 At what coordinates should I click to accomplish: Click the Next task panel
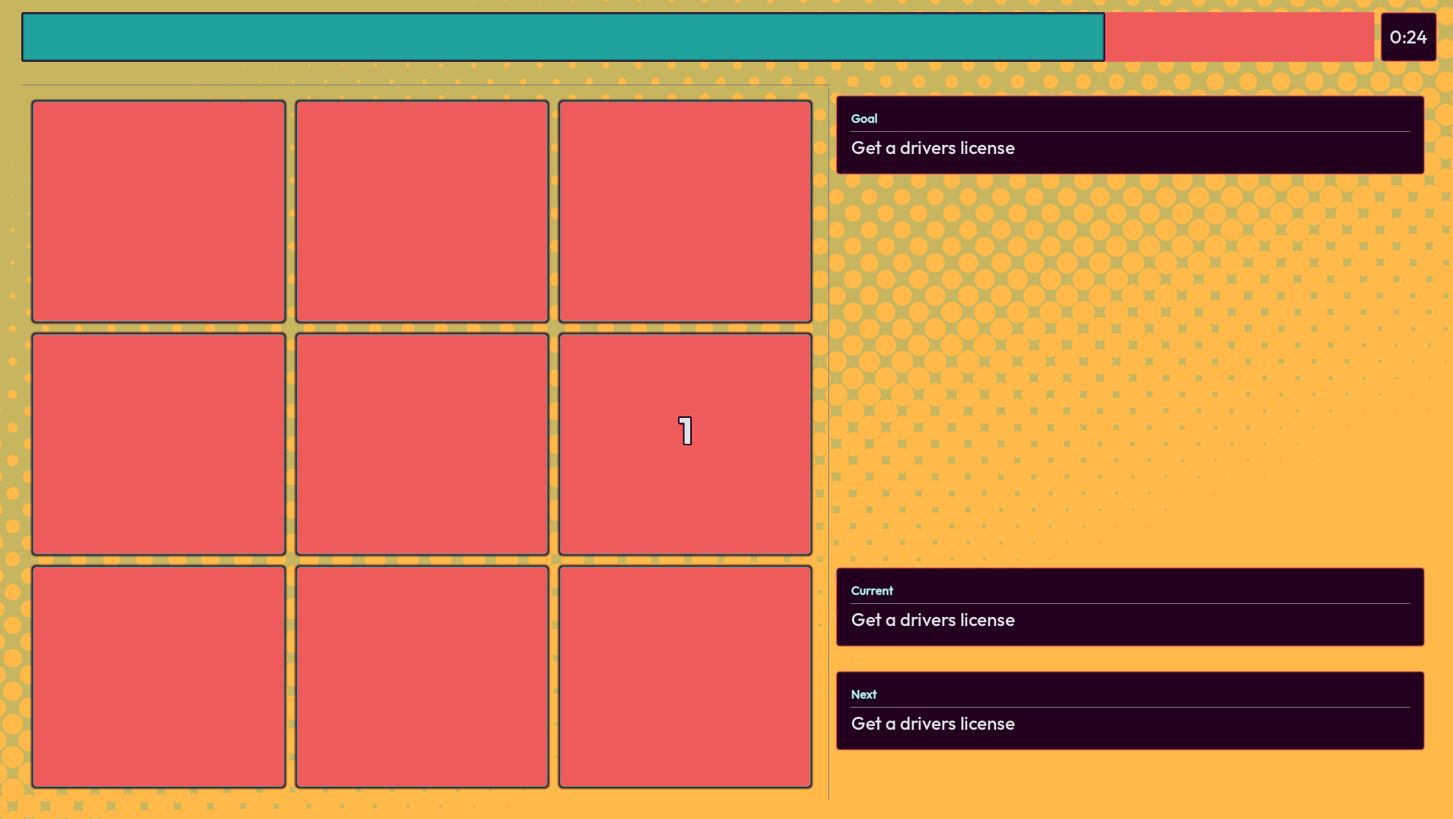point(1130,711)
